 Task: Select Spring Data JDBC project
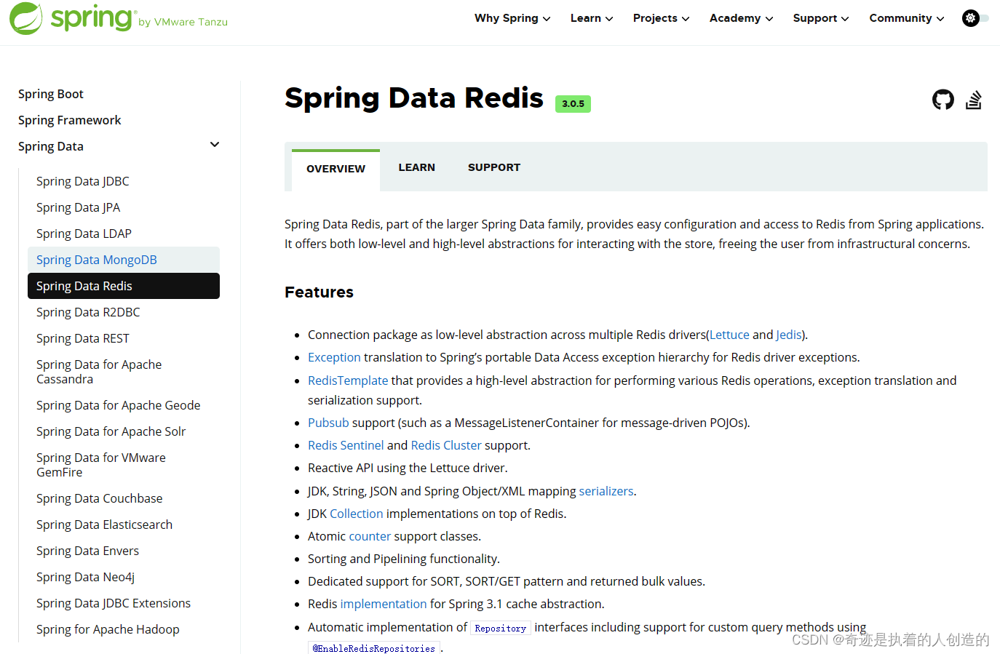(83, 181)
